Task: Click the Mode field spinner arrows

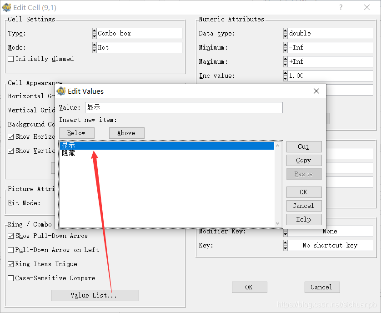Action: 94,47
